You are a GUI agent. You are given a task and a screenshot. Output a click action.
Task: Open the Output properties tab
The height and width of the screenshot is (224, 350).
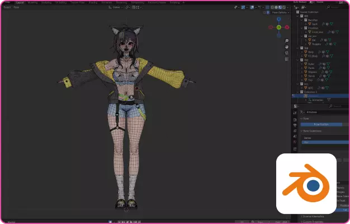pos(295,125)
